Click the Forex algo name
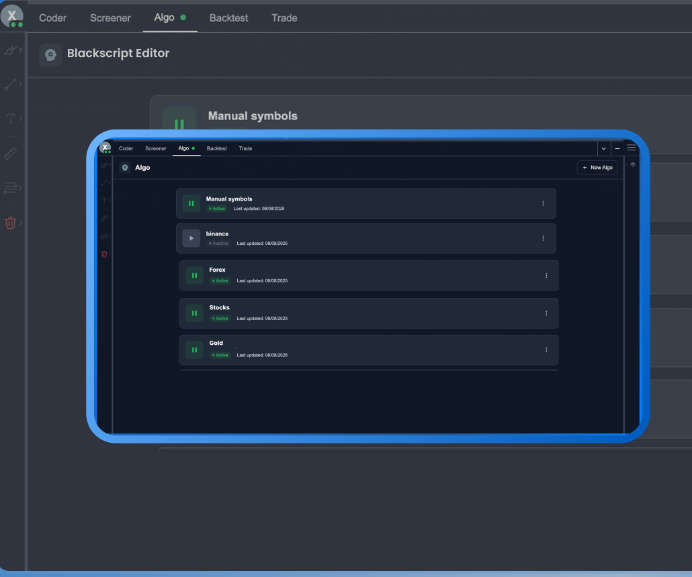Viewport: 692px width, 577px height. tap(217, 270)
